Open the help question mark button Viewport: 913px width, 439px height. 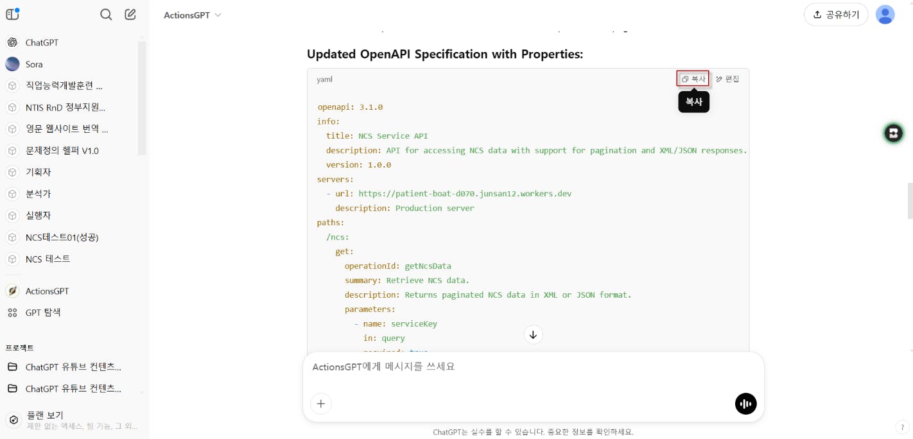[902, 427]
